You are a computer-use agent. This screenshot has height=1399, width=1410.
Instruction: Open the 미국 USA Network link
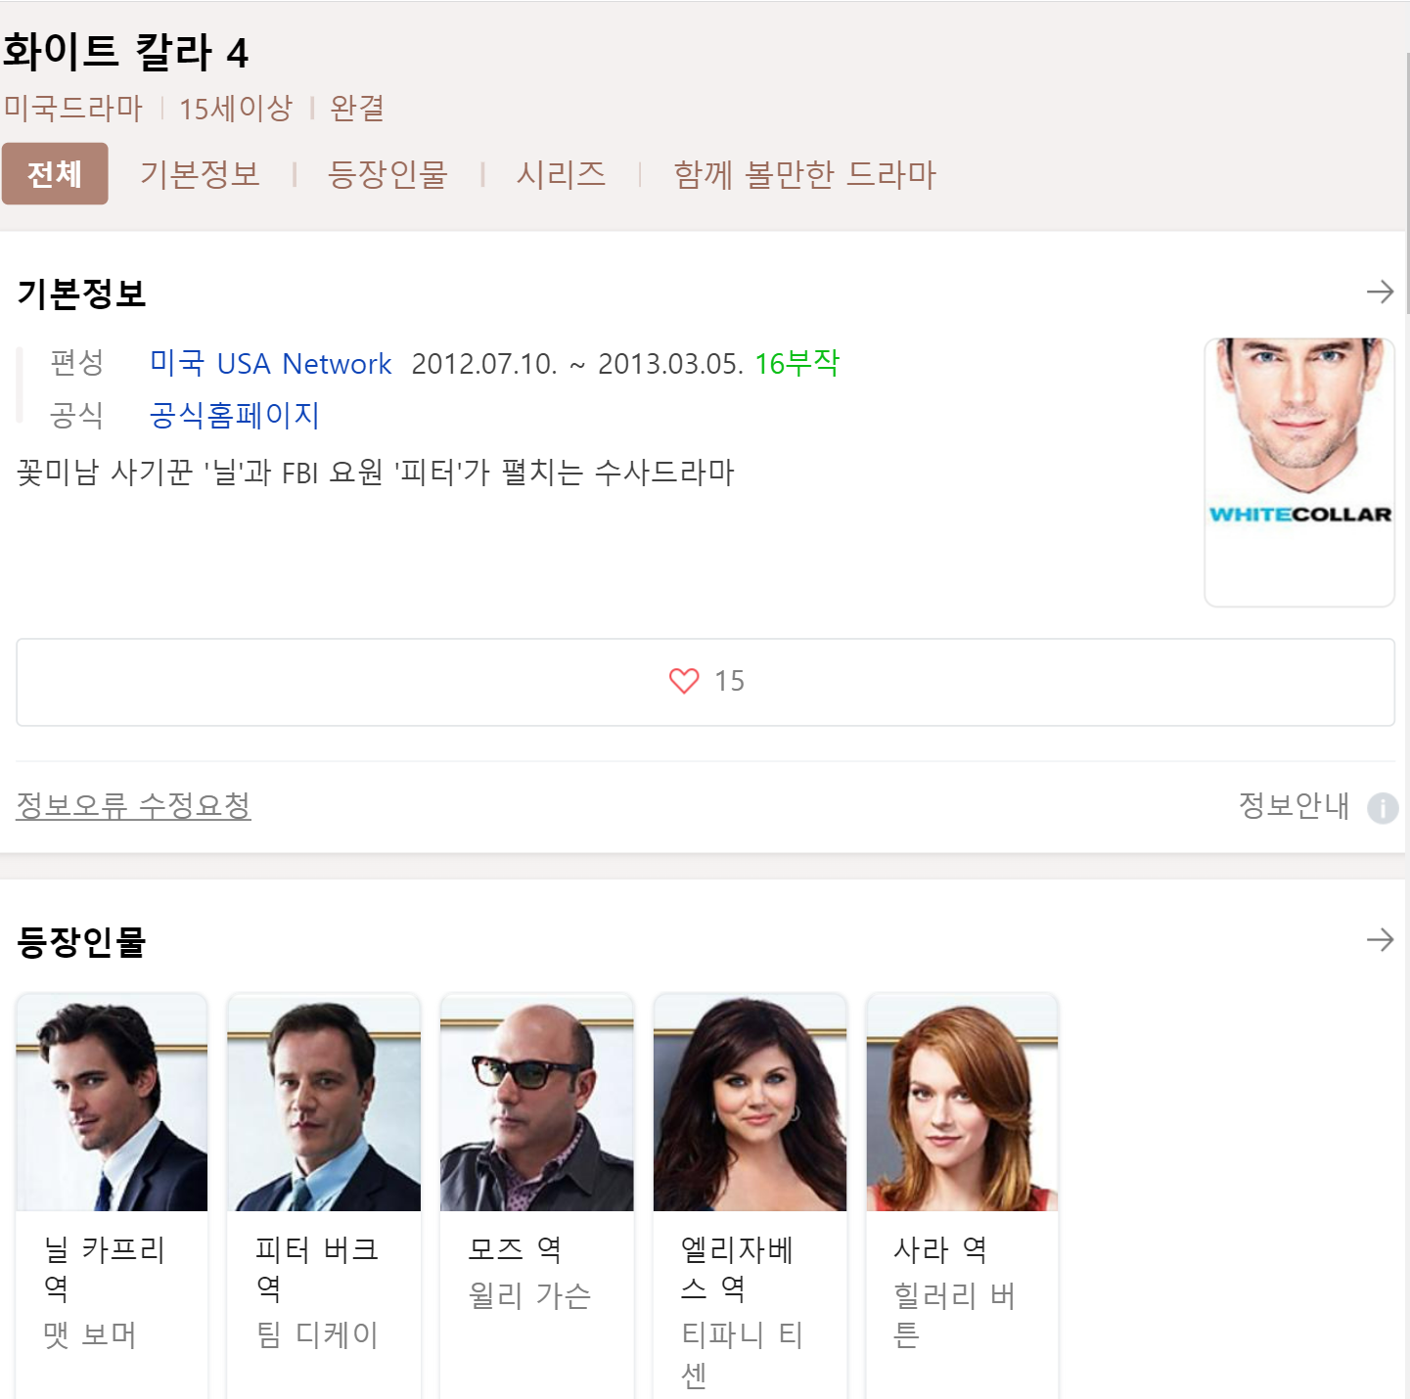click(271, 364)
